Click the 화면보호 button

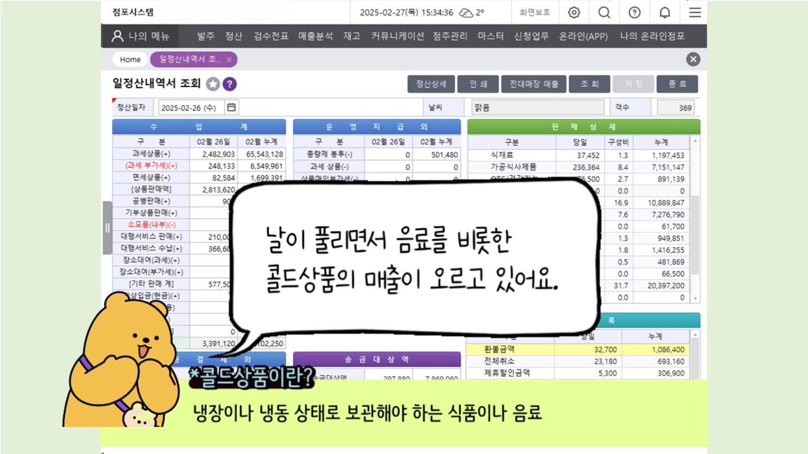tap(534, 13)
